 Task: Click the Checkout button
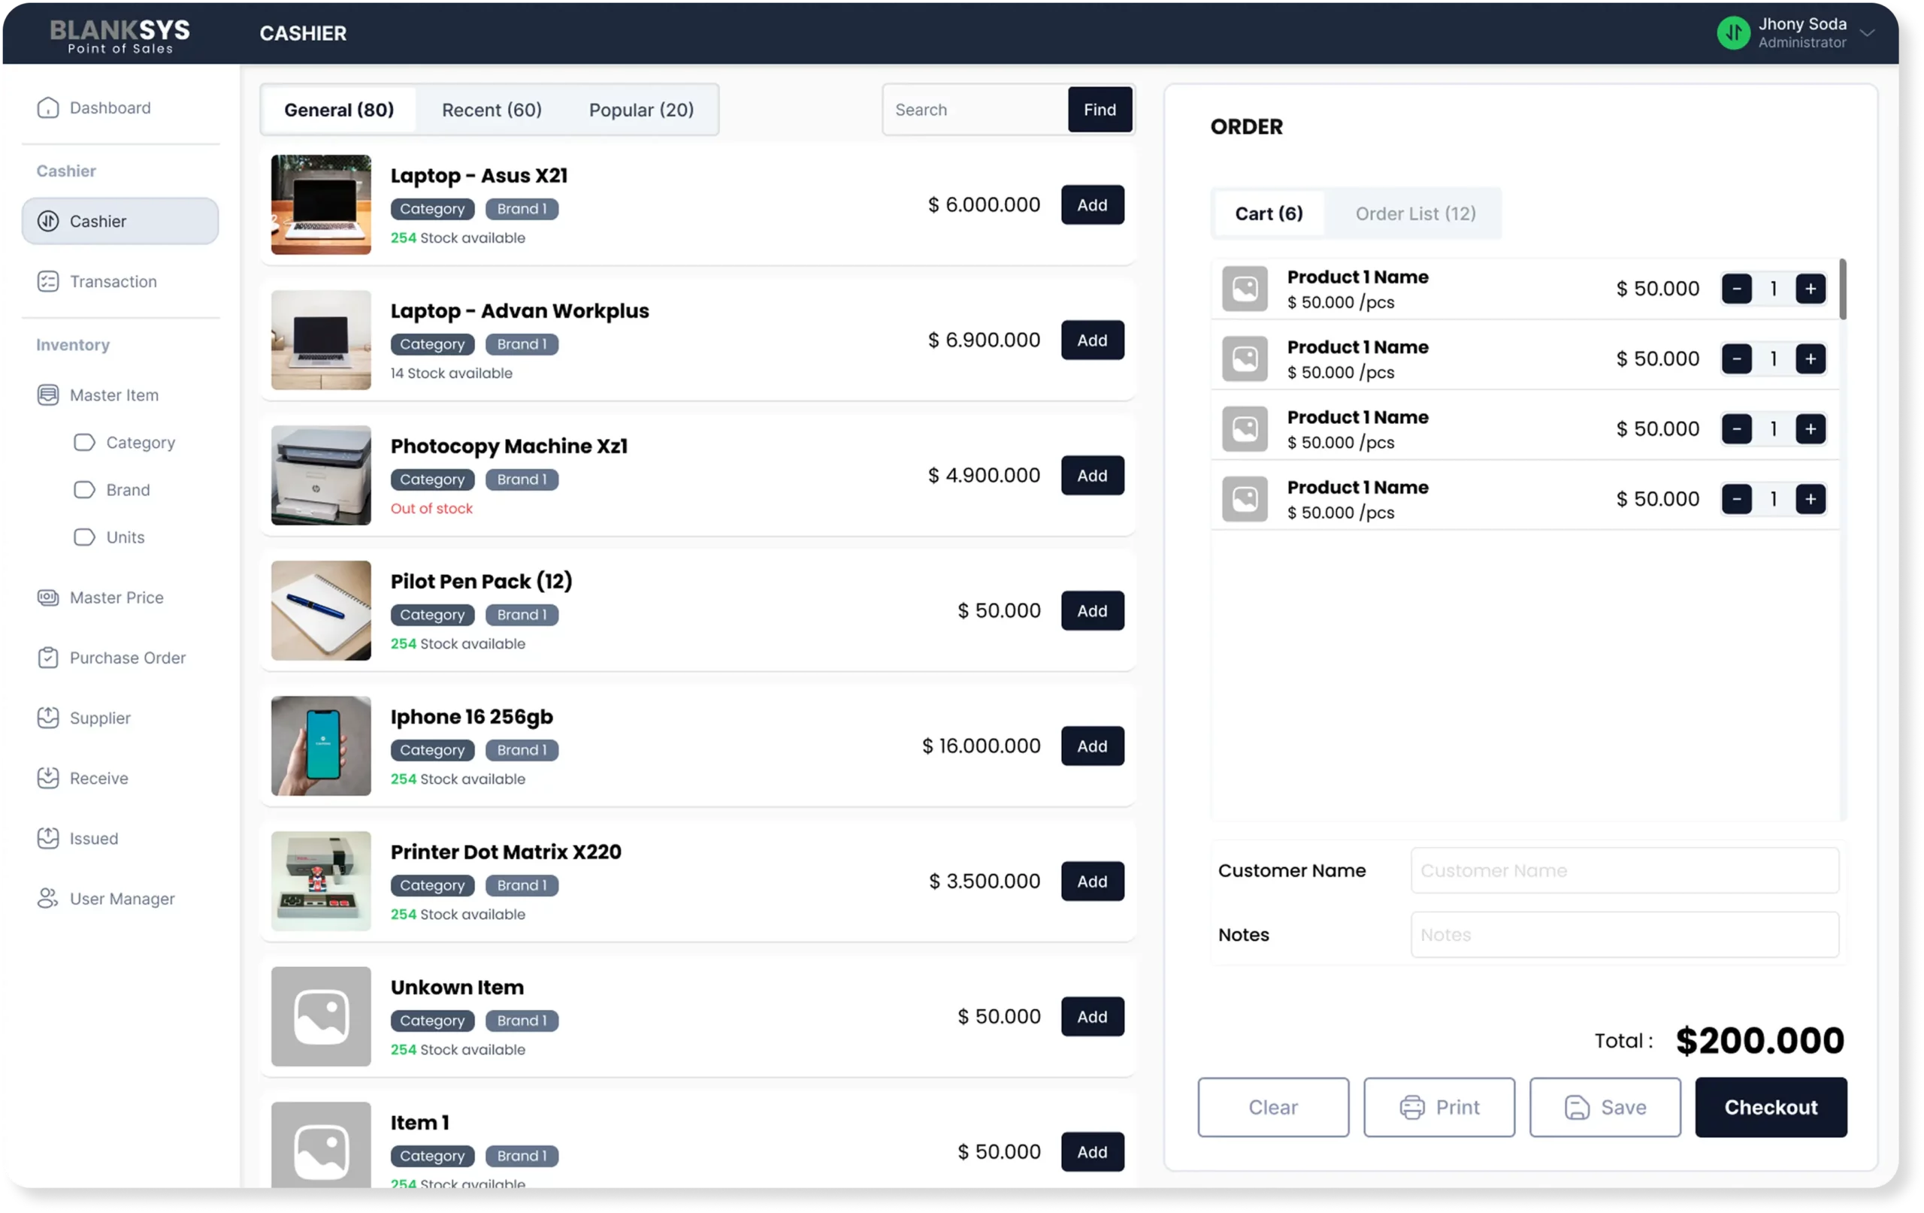[x=1771, y=1107]
